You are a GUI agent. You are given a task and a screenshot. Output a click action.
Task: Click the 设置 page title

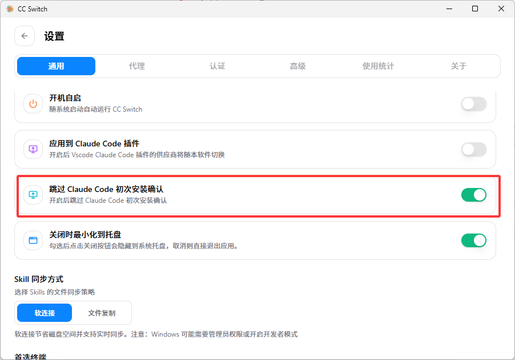pos(54,36)
